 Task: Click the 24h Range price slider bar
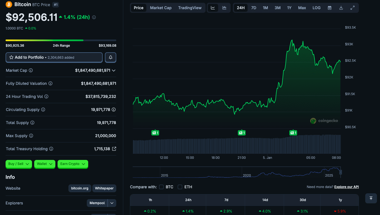coord(61,40)
